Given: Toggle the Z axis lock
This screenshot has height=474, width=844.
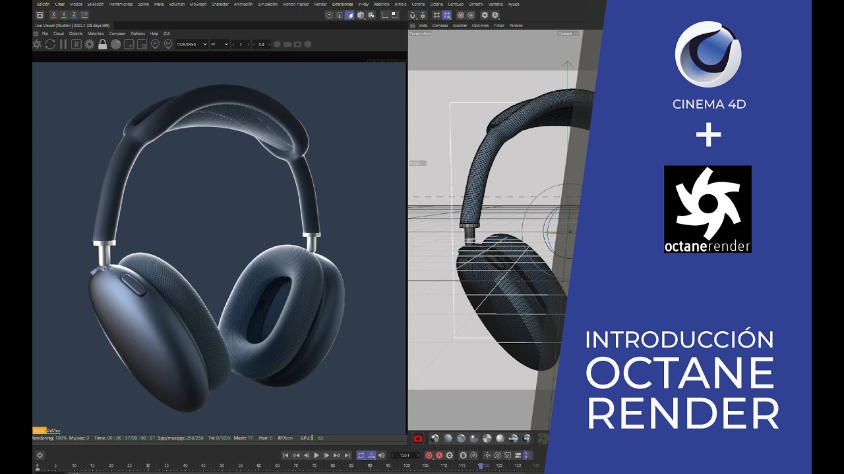Looking at the screenshot, I should (74, 15).
